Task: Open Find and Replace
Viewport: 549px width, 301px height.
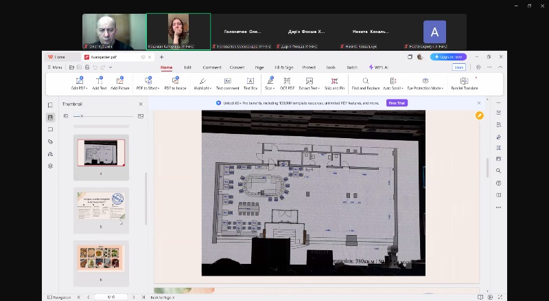Action: point(365,83)
